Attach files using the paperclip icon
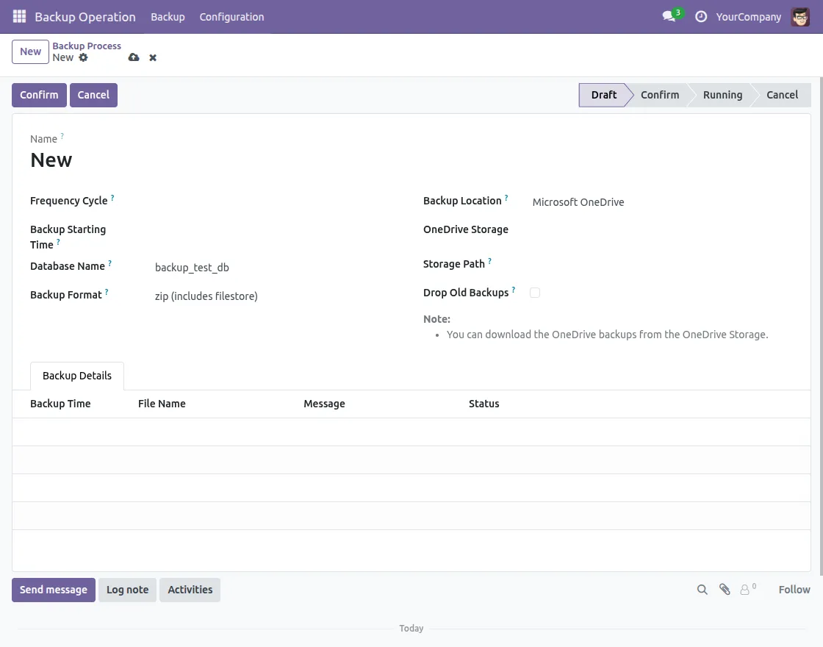Screen dimensions: 823x647 [725, 590]
